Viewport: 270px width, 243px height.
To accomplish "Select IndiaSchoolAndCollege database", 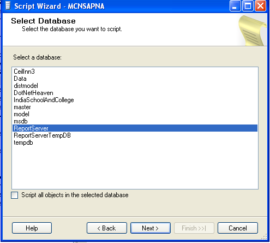I will coord(135,100).
